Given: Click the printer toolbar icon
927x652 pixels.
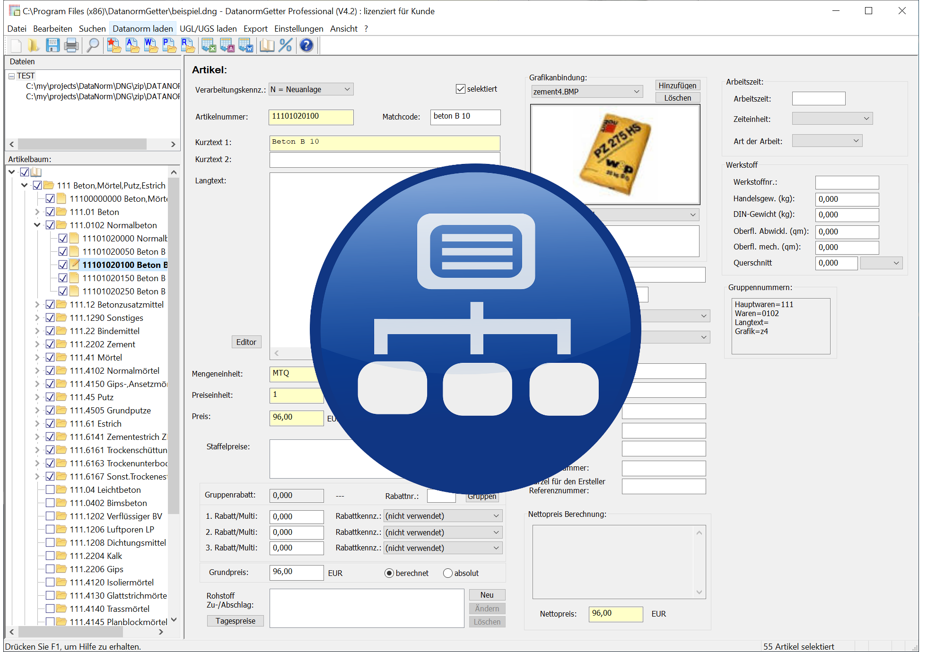Looking at the screenshot, I should 71,46.
